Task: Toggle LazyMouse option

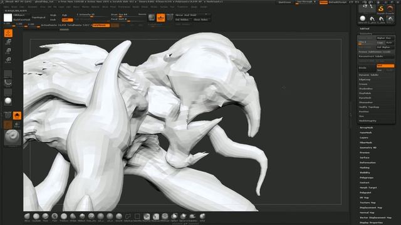Action: pyautogui.click(x=101, y=25)
